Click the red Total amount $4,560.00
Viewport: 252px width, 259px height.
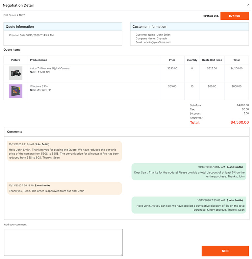[239, 122]
